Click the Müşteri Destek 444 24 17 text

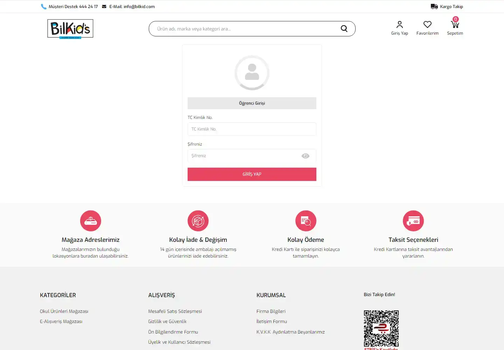[x=73, y=7]
